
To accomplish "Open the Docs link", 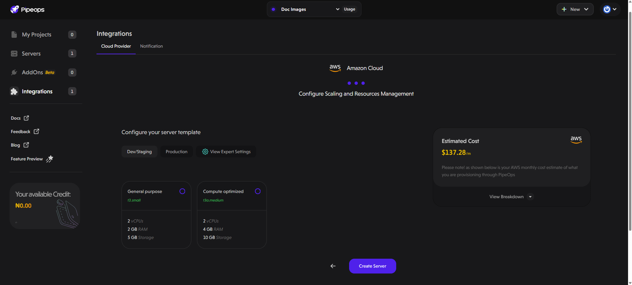I will [16, 118].
